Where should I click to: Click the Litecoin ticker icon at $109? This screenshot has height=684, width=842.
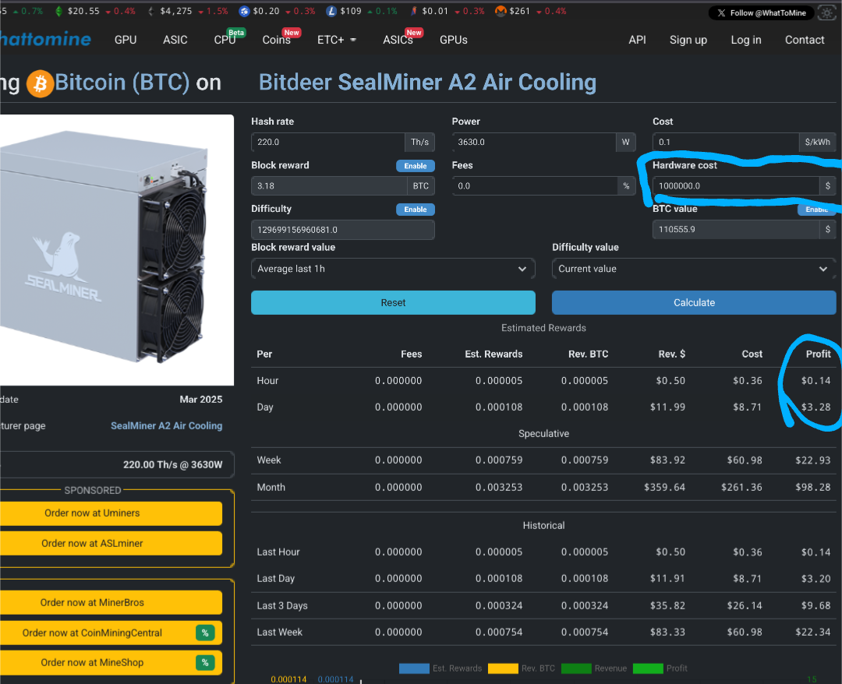[x=332, y=12]
